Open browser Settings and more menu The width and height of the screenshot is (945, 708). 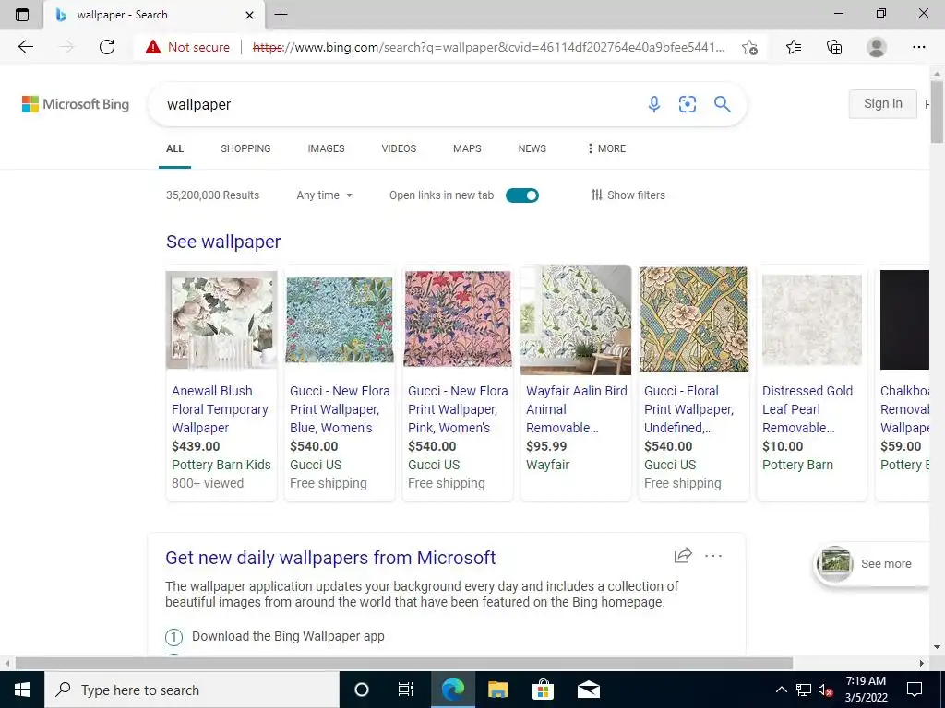[918, 47]
